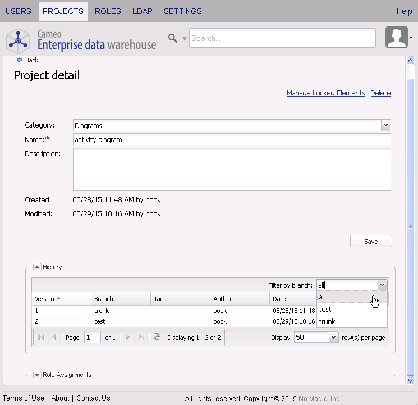Screen dimensions: 418x405
Task: Open the Category dropdown
Action: click(385, 125)
